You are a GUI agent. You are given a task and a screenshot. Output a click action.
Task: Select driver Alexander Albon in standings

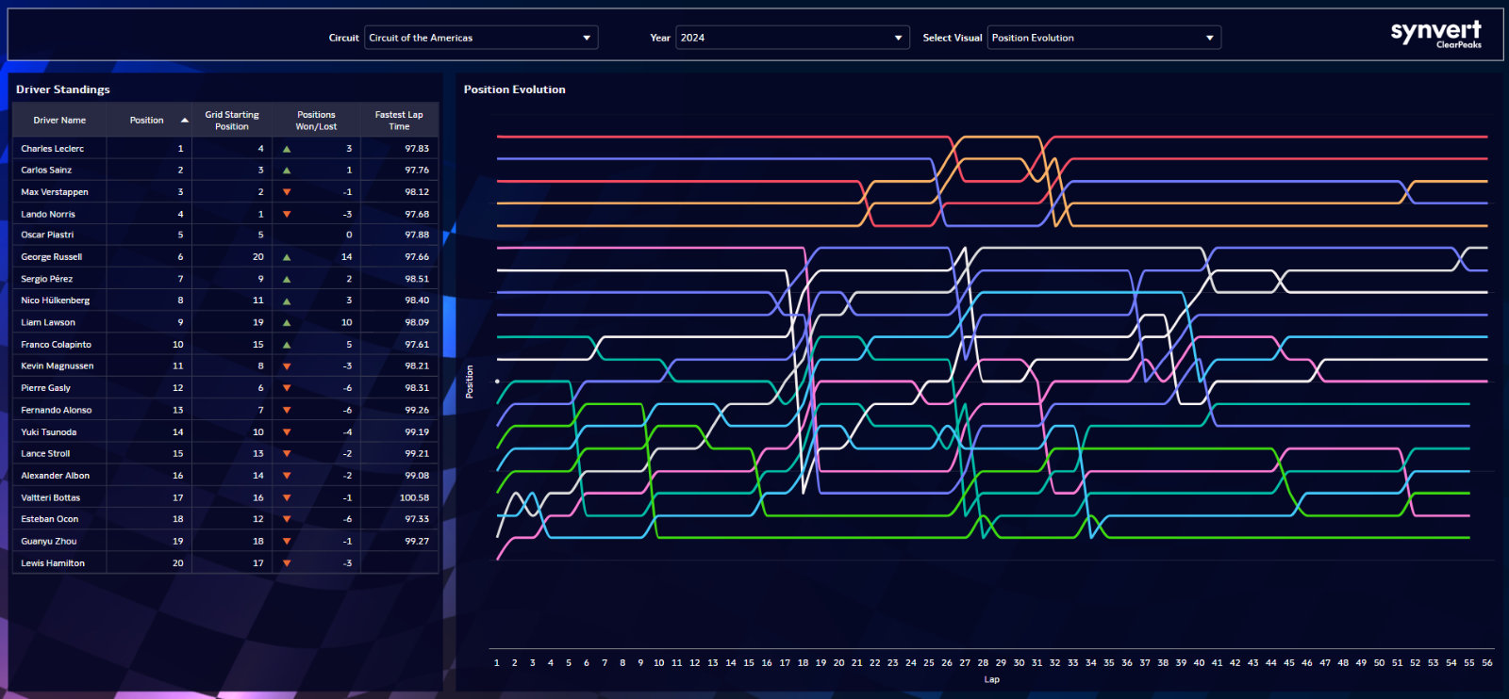[56, 476]
